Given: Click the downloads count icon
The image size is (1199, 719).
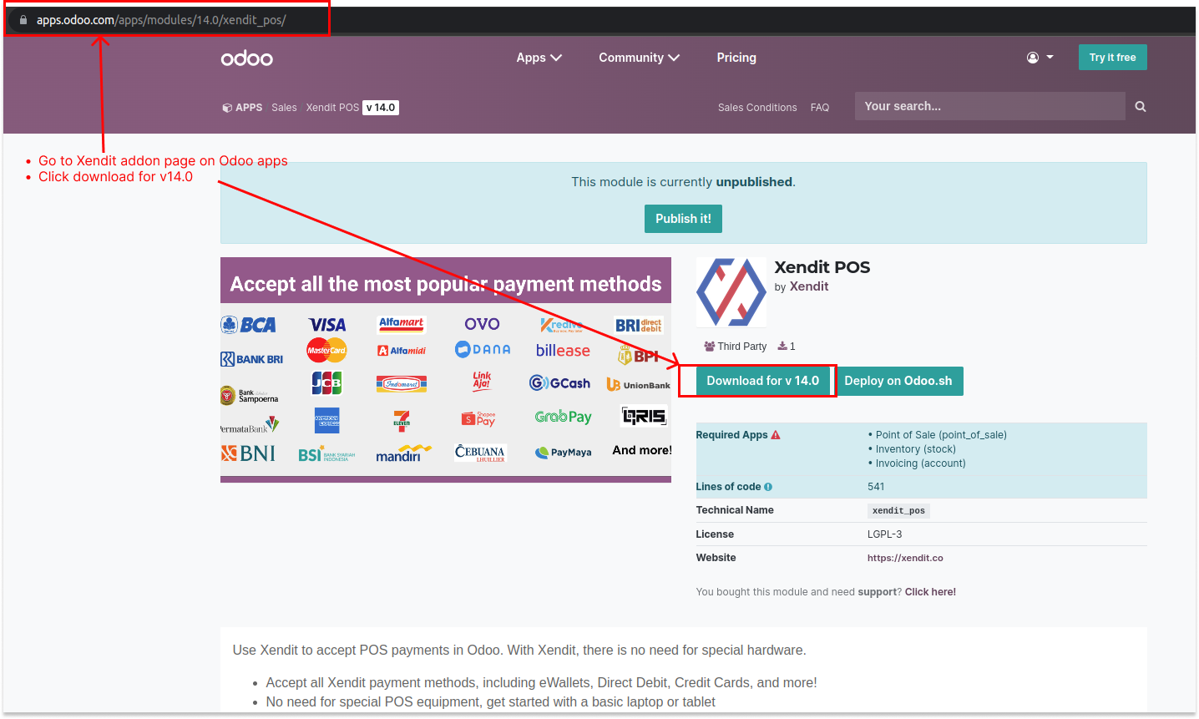Looking at the screenshot, I should (782, 347).
